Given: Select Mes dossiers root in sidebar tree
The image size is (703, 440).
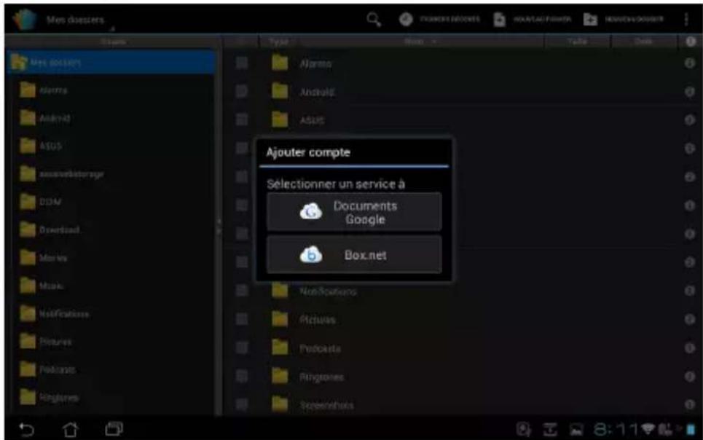Looking at the screenshot, I should (x=111, y=62).
